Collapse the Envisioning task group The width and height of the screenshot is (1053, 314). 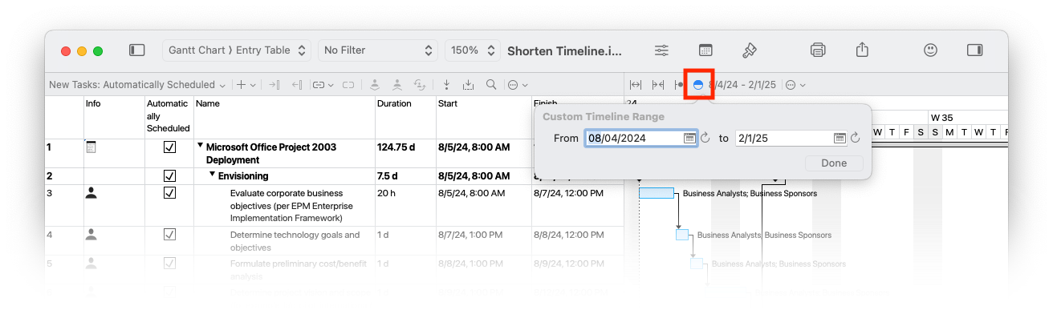click(213, 175)
